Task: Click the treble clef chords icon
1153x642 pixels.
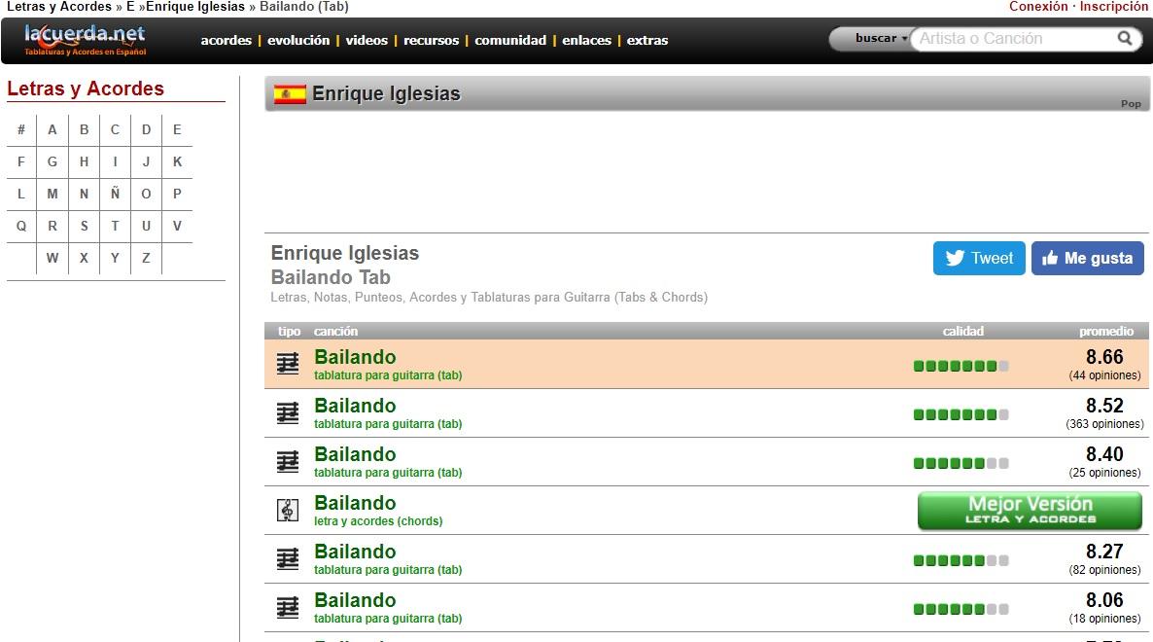Action: (x=288, y=510)
